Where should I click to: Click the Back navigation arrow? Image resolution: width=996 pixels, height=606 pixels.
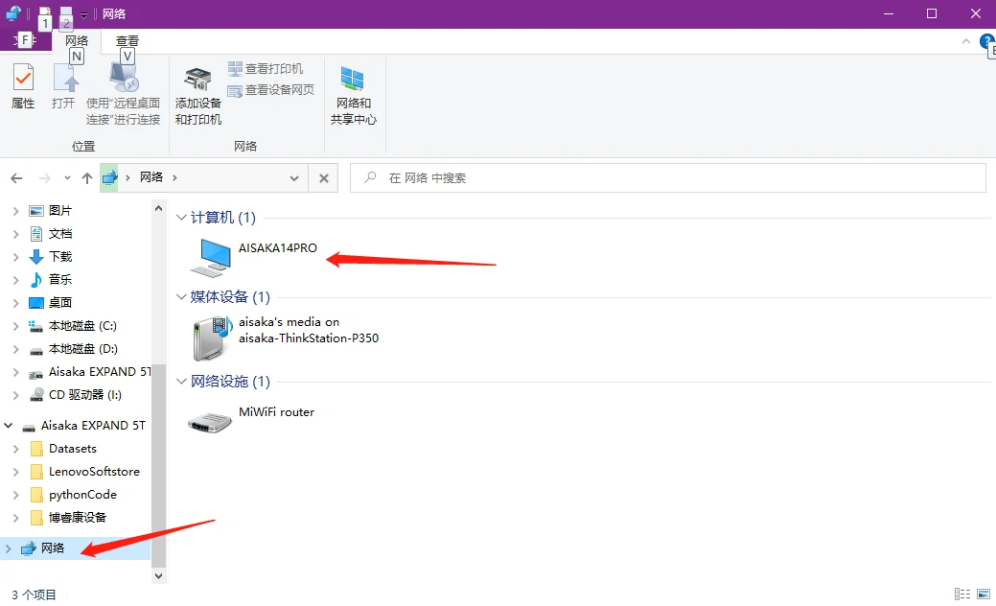pyautogui.click(x=16, y=178)
